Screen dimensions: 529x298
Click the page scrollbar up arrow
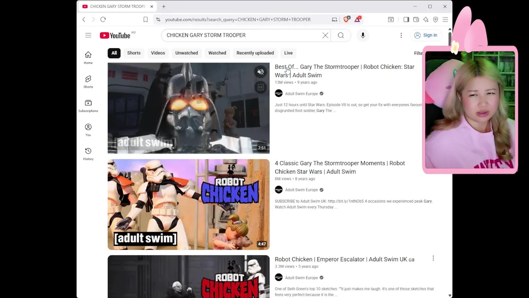(450, 29)
